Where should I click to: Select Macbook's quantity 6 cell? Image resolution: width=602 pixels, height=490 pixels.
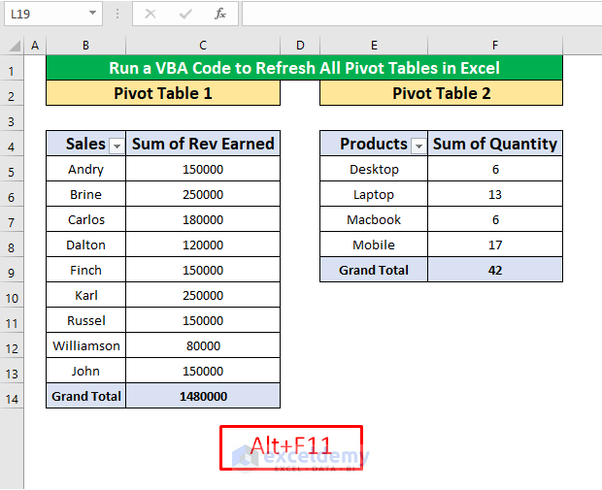coord(495,219)
